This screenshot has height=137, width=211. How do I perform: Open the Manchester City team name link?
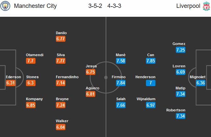click(x=35, y=6)
